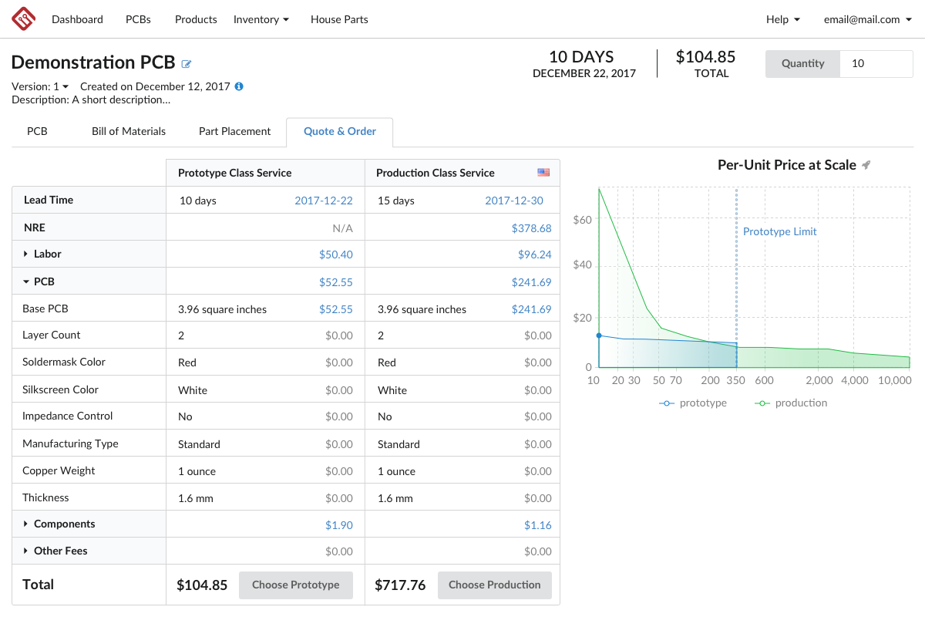Screen dimensions: 925x617
Task: Click the MacroFab logo icon
Action: (22, 19)
